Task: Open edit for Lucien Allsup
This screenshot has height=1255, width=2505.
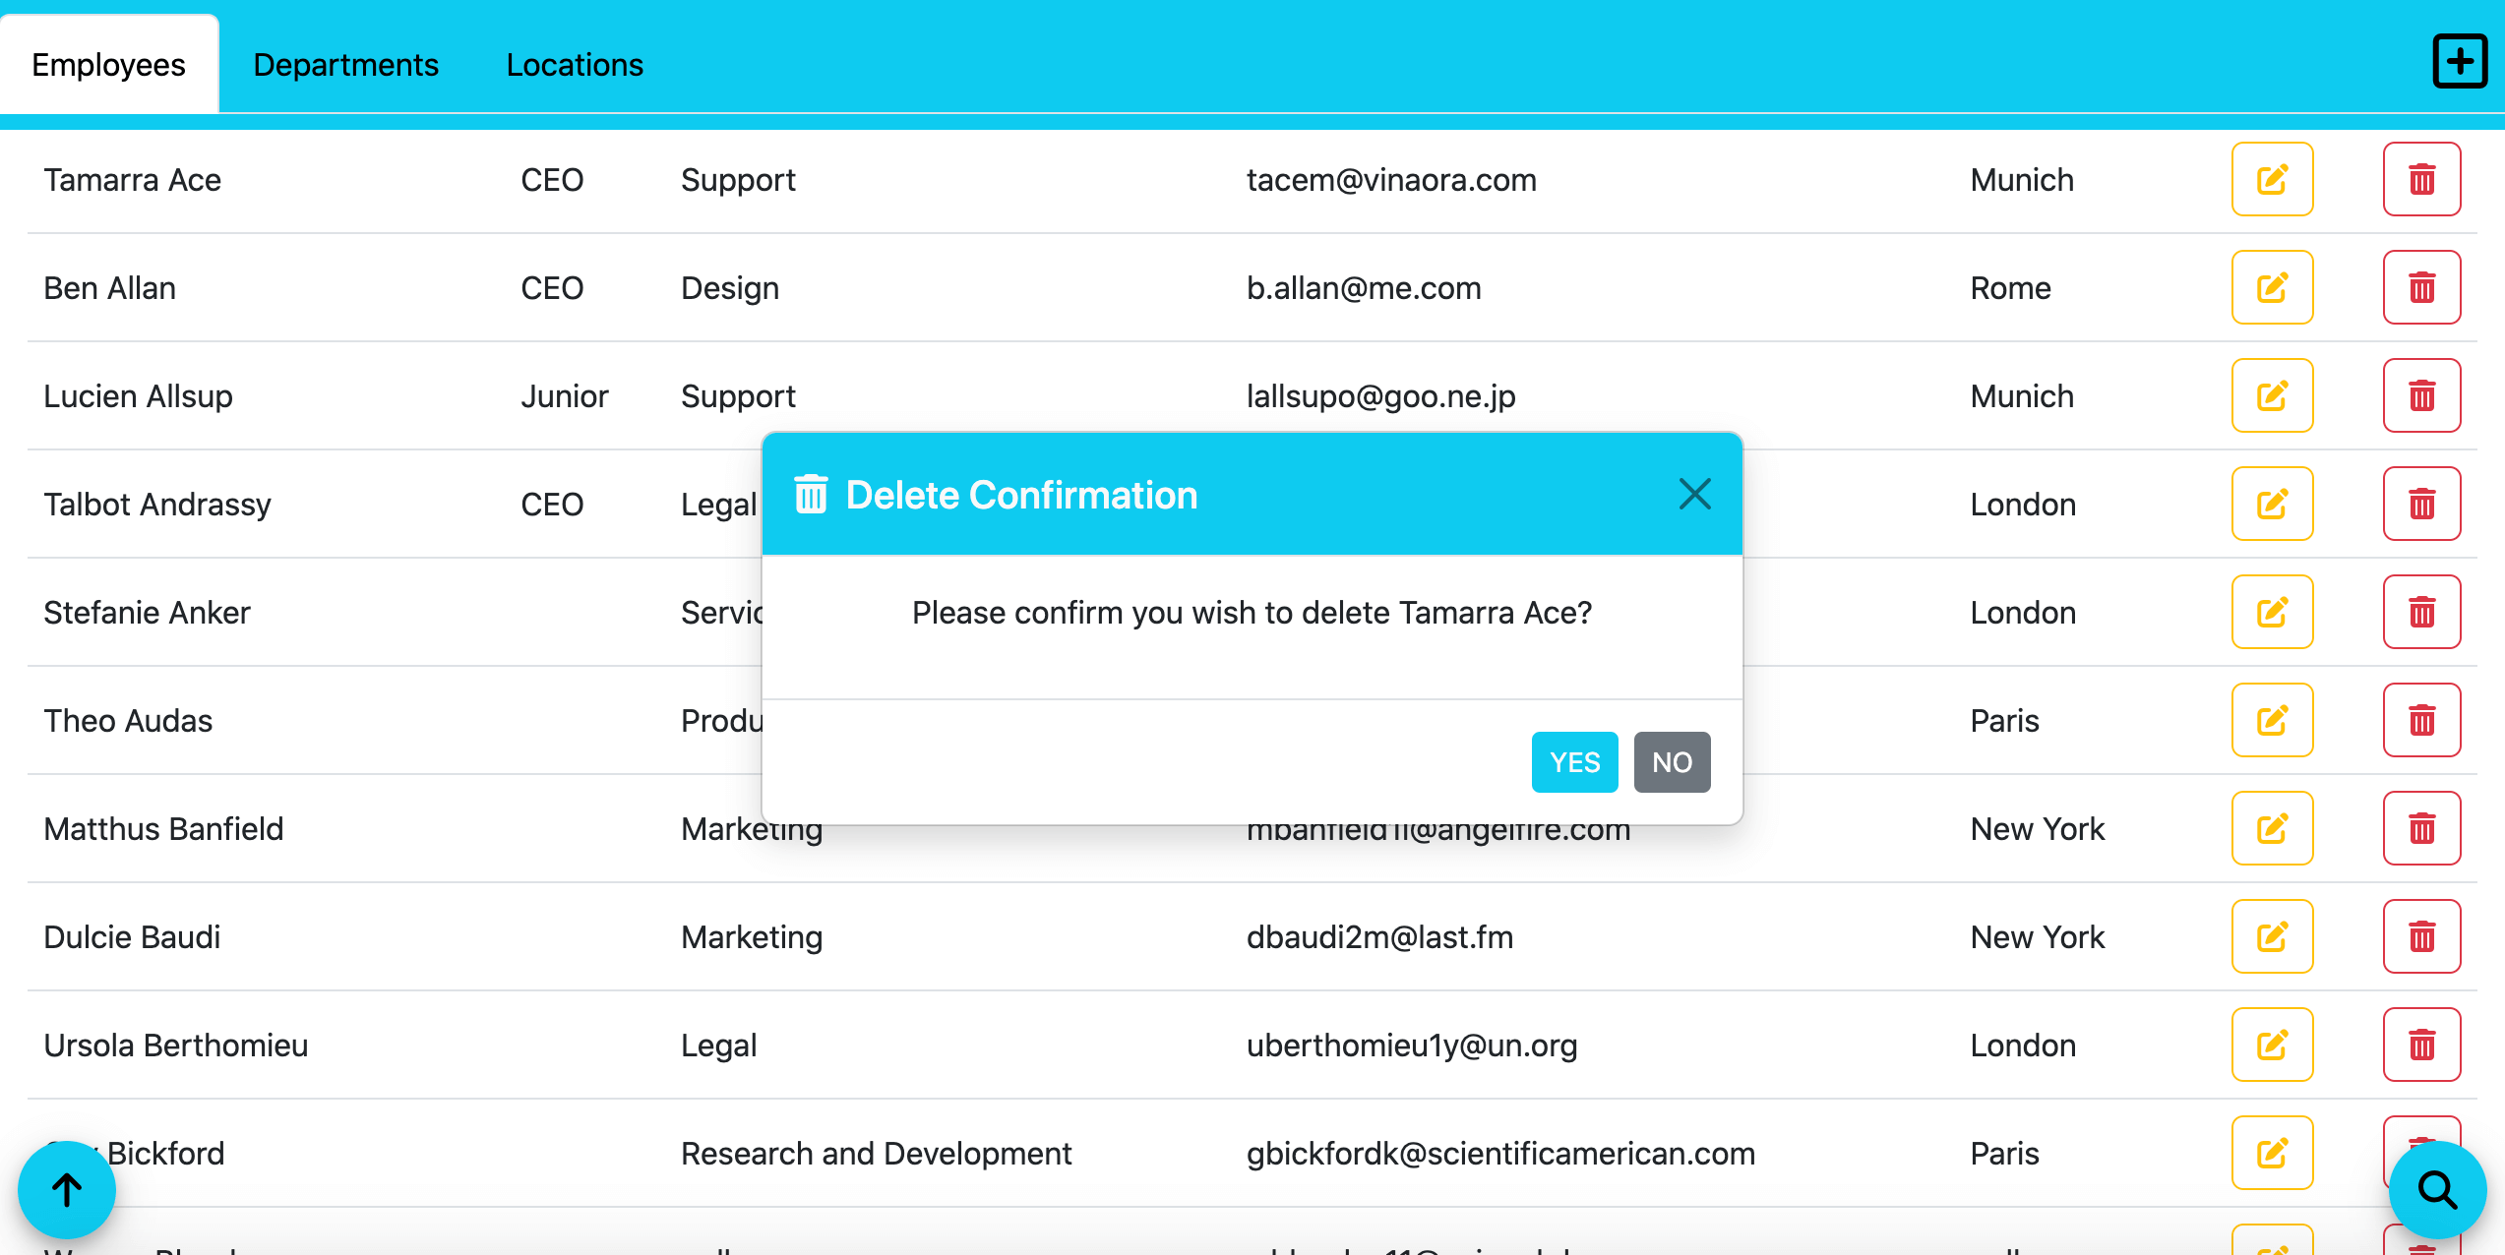Action: pos(2271,396)
